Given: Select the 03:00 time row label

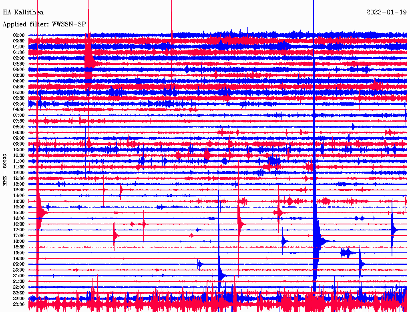Looking at the screenshot, I should tap(19, 70).
